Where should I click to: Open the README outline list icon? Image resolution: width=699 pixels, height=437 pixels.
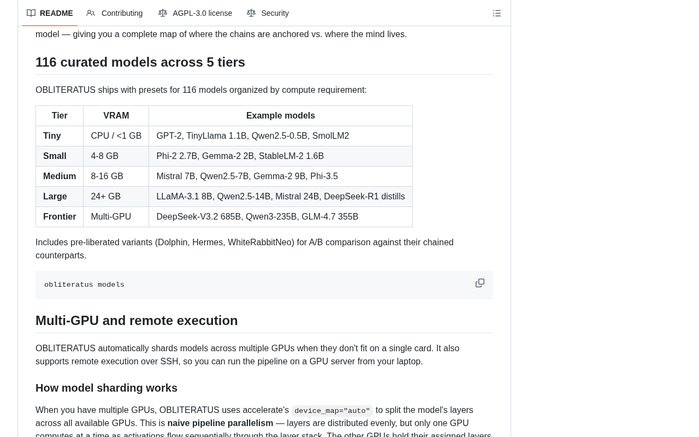(x=497, y=13)
